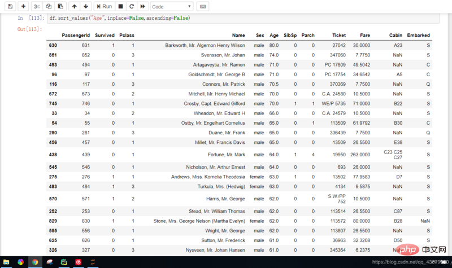Screen dimensions: 452x268
Task: Select row index 829
Action: [x=53, y=221]
